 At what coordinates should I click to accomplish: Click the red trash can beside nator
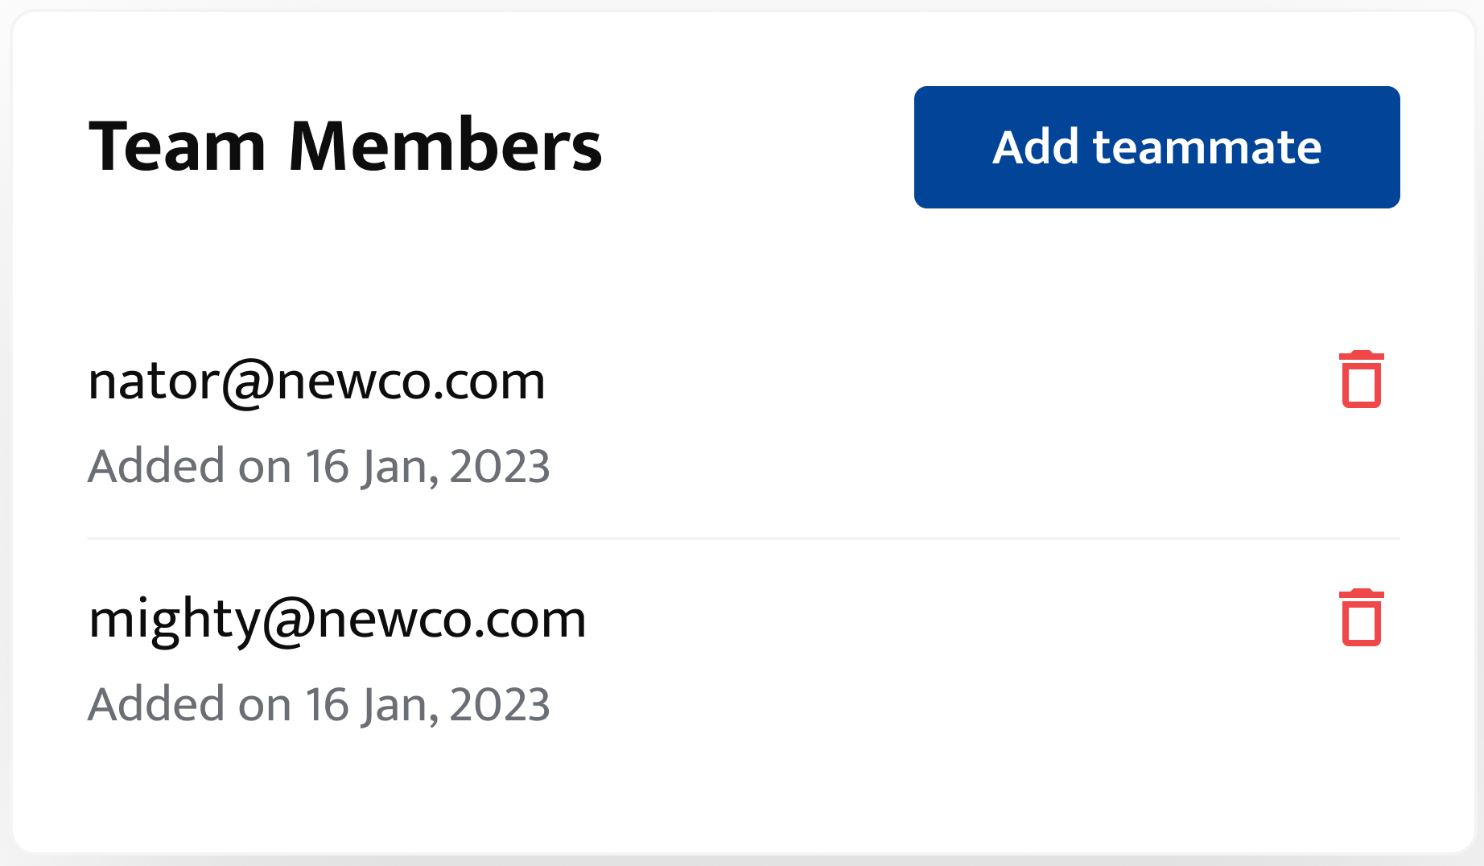[x=1361, y=380]
